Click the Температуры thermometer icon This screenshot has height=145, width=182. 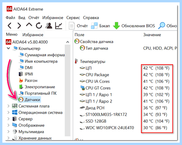[76, 61]
